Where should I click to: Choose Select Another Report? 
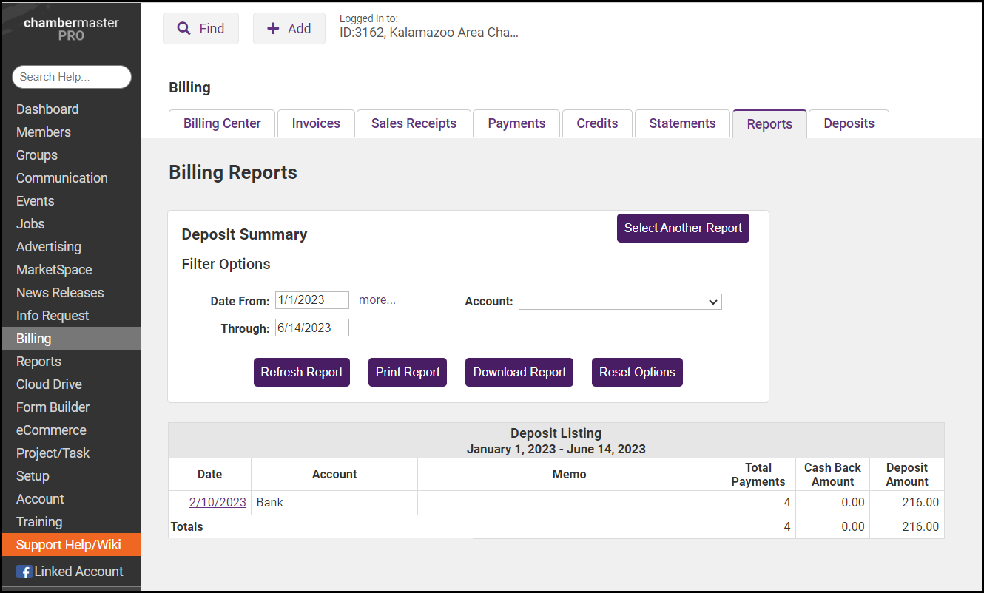(x=683, y=228)
